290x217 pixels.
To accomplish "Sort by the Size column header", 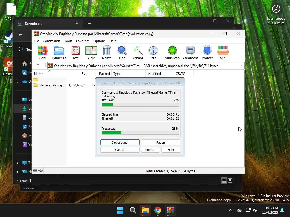I will tap(78, 74).
